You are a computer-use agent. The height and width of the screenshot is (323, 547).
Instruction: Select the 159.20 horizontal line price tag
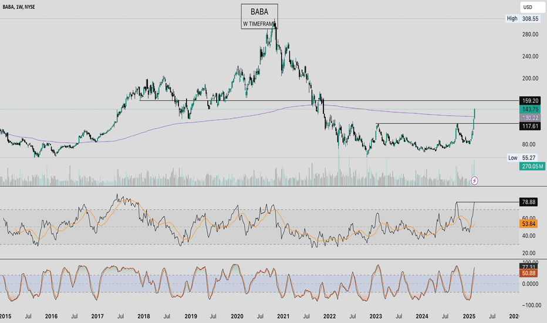click(x=530, y=100)
